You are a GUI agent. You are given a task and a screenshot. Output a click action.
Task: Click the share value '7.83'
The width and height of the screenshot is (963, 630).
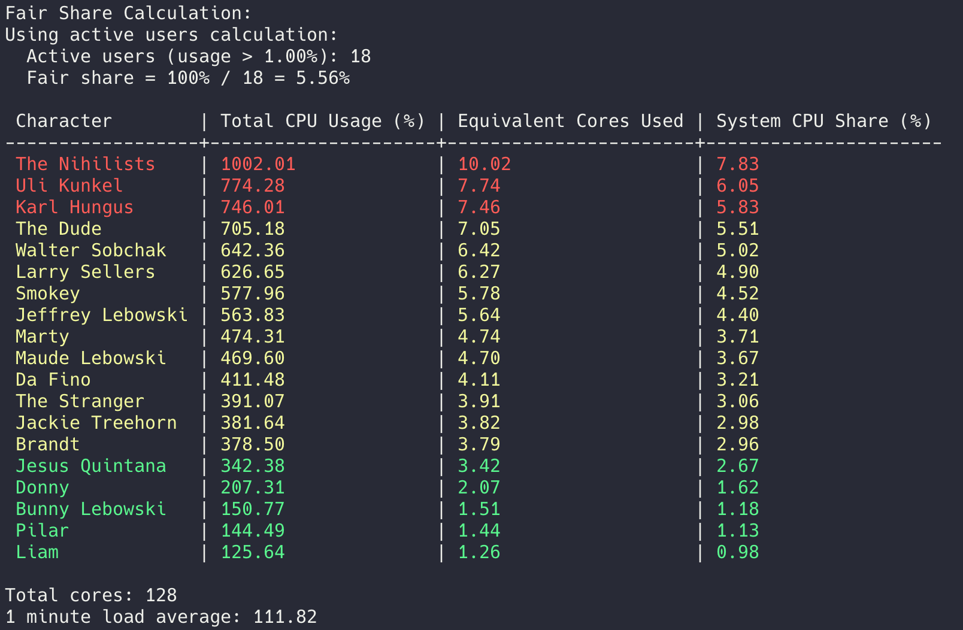coord(738,164)
